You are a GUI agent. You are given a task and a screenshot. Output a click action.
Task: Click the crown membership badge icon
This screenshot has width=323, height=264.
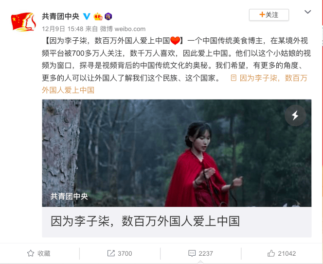pyautogui.click(x=98, y=16)
